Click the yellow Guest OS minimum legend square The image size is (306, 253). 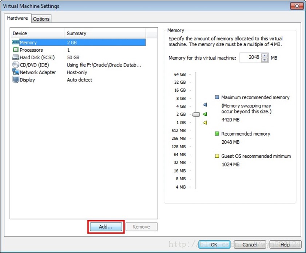[x=217, y=156]
